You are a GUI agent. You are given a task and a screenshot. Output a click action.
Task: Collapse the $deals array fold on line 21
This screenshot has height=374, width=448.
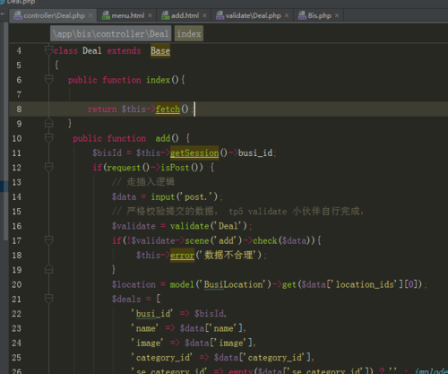[48, 299]
